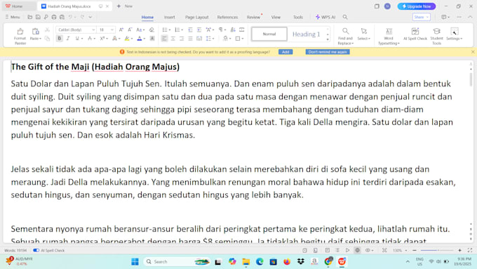This screenshot has height=269, width=477.
Task: Increase paragraph indent
Action: click(x=199, y=30)
